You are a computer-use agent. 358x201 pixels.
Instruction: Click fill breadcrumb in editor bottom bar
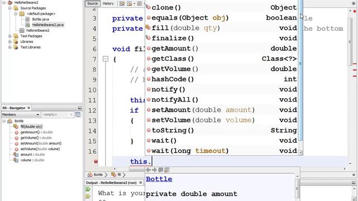pyautogui.click(x=119, y=175)
